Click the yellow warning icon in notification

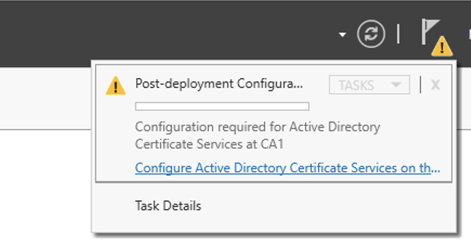[x=116, y=86]
